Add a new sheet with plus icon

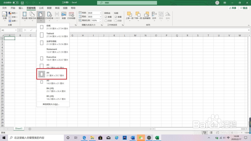click(30, 129)
